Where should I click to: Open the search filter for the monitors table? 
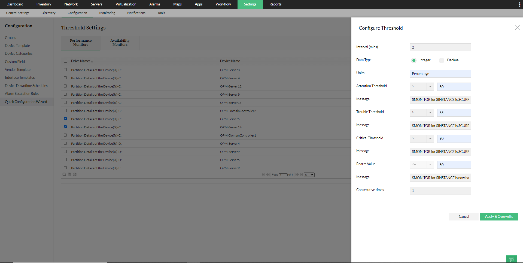pyautogui.click(x=64, y=174)
